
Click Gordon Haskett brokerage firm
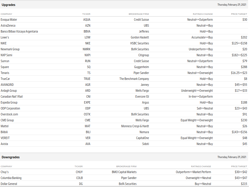(x=140, y=37)
